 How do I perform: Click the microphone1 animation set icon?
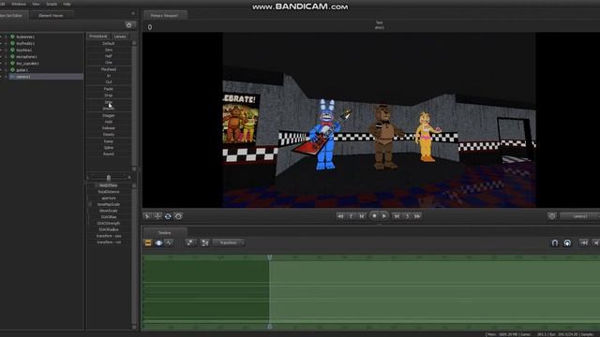[x=12, y=56]
